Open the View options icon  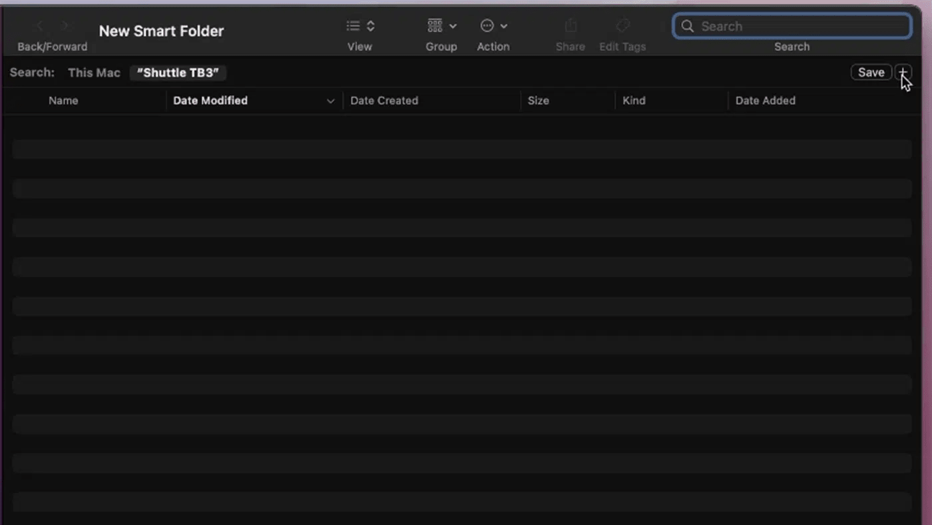[353, 25]
